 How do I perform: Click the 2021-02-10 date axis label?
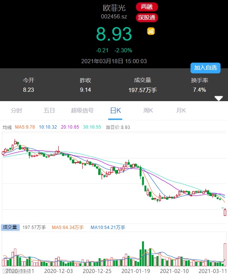[174, 271]
